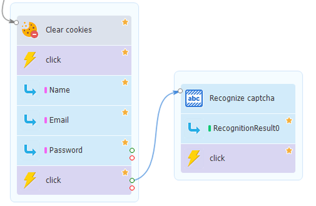316x206 pixels.
Task: Click green variable marker beside RecognitionResult0
Action: pos(210,128)
